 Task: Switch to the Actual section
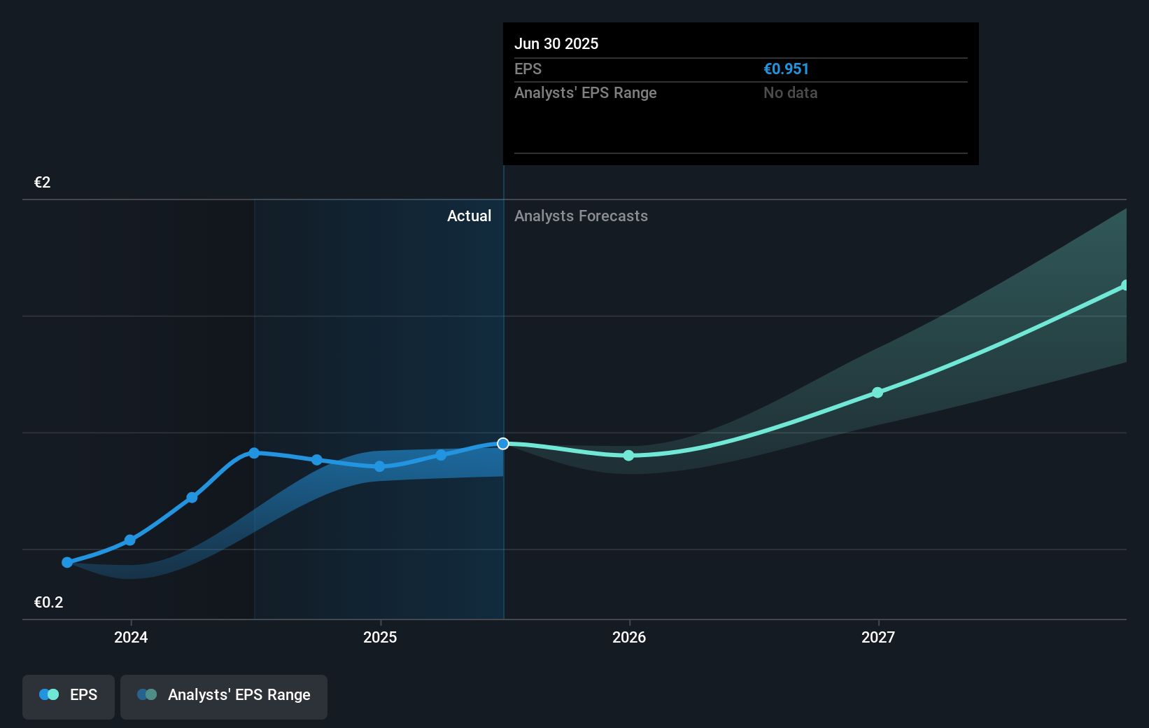469,216
